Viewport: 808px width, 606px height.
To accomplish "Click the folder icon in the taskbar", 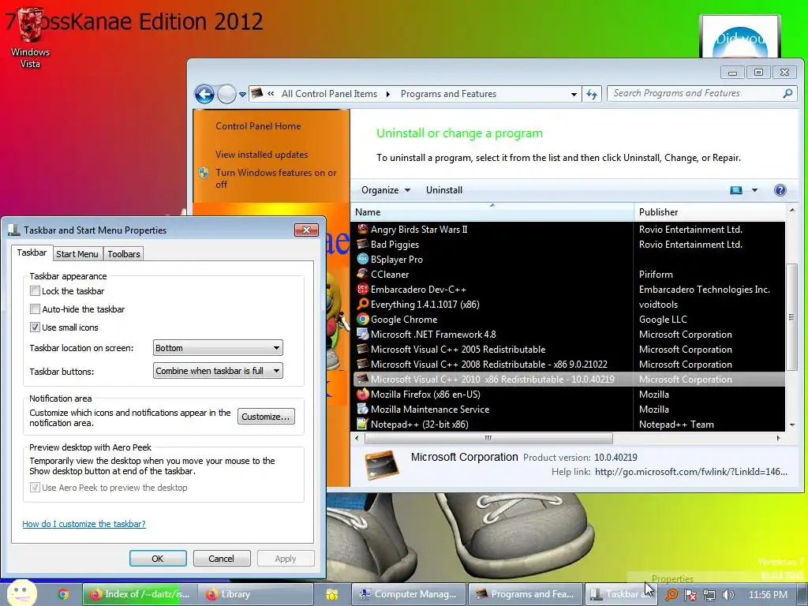I will [332, 594].
